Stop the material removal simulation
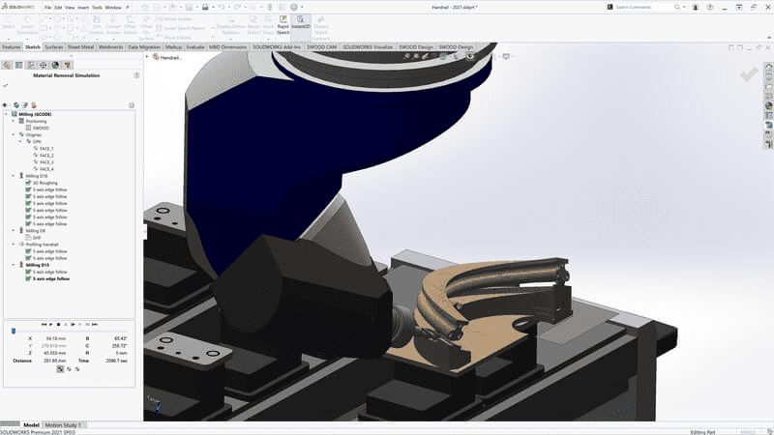774x435 pixels. 57,324
